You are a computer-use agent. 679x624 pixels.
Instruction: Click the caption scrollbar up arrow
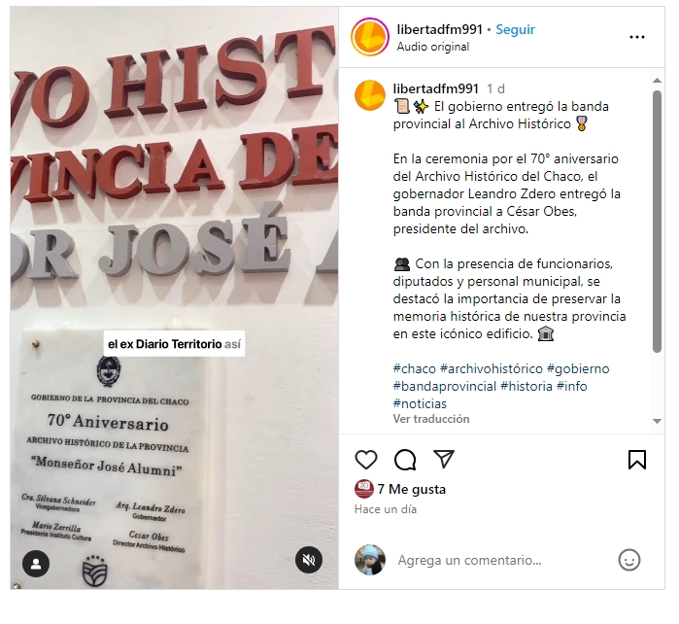(657, 80)
